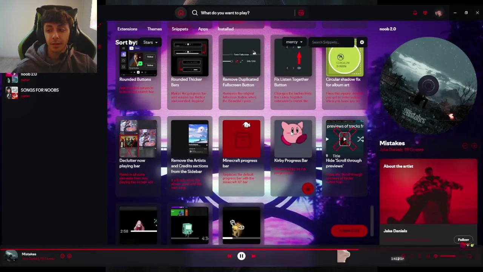The width and height of the screenshot is (483, 272).
Task: Open the 2:58 anime progress bar thumbnail
Action: coord(138,225)
